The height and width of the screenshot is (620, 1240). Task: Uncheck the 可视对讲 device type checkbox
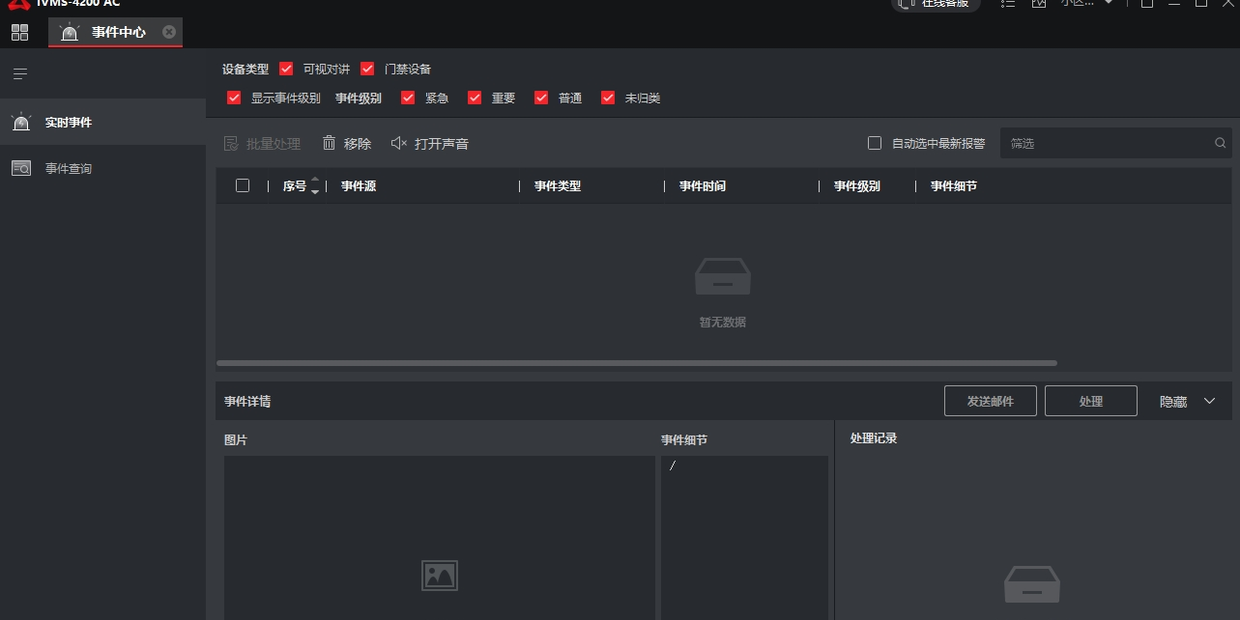click(286, 69)
